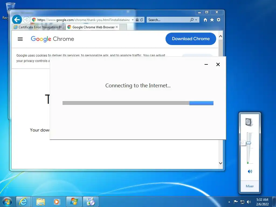This screenshot has width=276, height=207.
Task: Click the Windows flag taskbar button
Action: pos(74,202)
